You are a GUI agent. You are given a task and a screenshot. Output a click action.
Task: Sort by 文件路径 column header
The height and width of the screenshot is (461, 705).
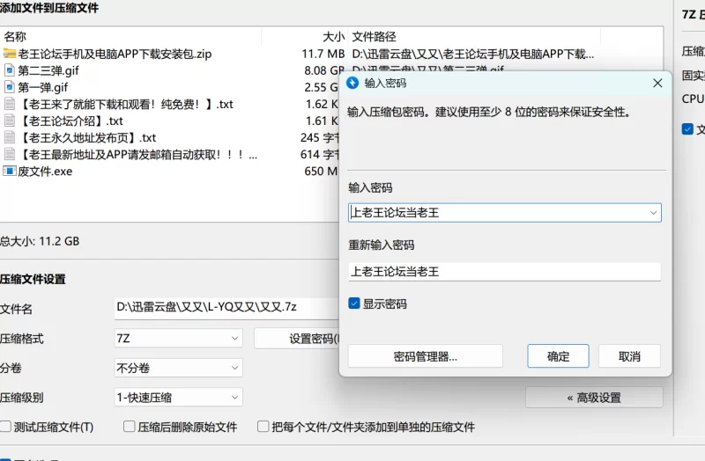tap(374, 36)
